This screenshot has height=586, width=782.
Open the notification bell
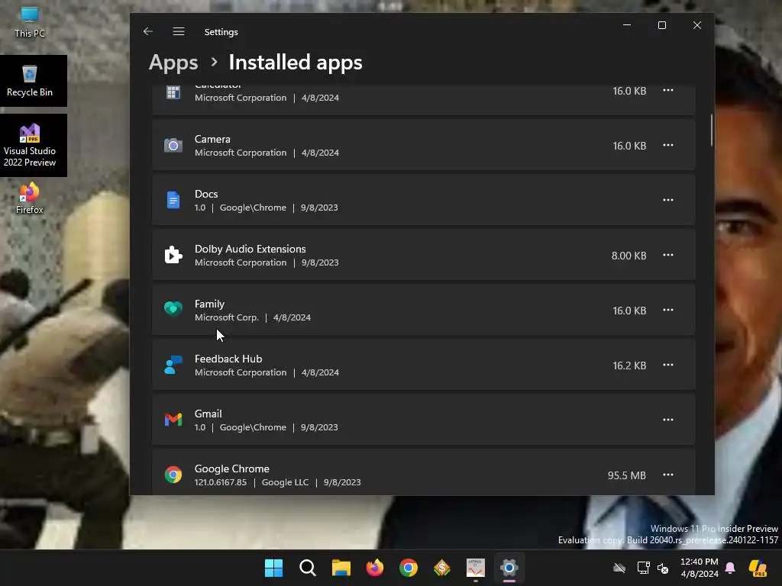pyautogui.click(x=729, y=568)
